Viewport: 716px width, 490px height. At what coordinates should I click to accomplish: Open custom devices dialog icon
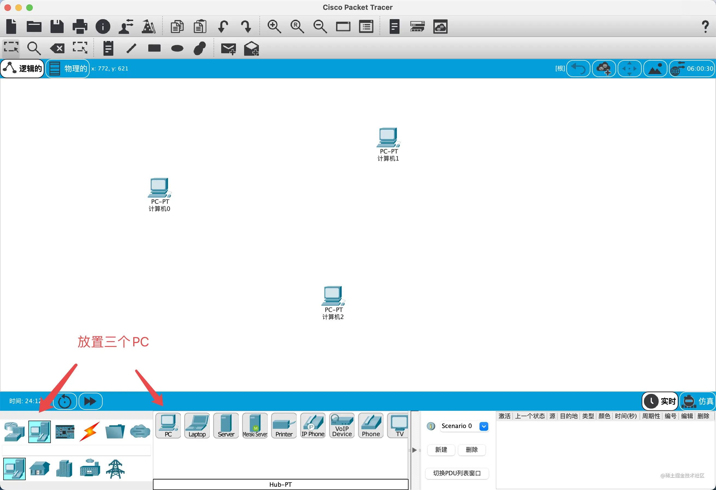366,26
